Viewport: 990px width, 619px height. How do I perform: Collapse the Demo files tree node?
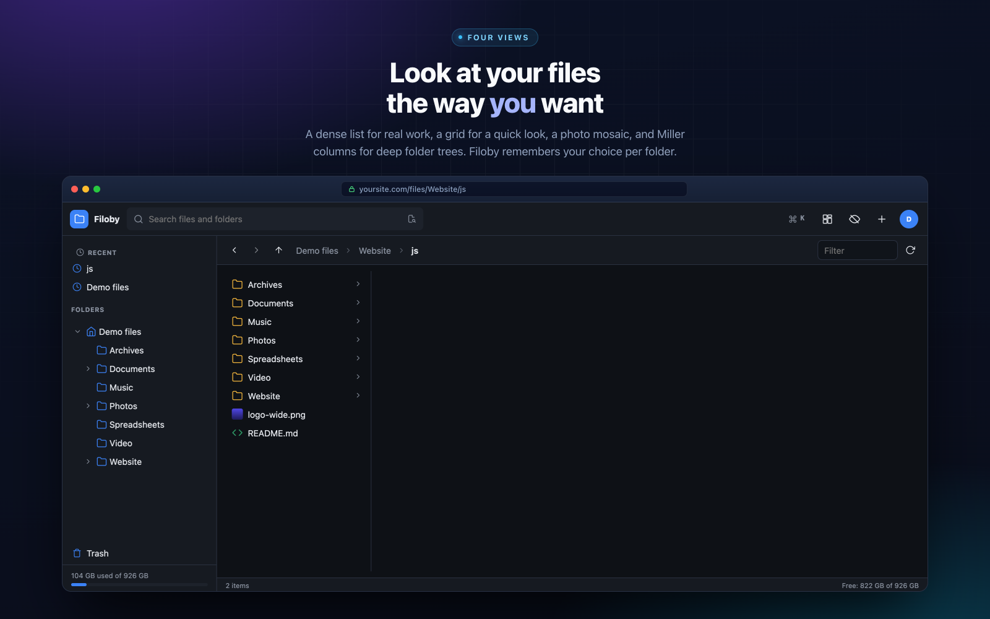[77, 332]
